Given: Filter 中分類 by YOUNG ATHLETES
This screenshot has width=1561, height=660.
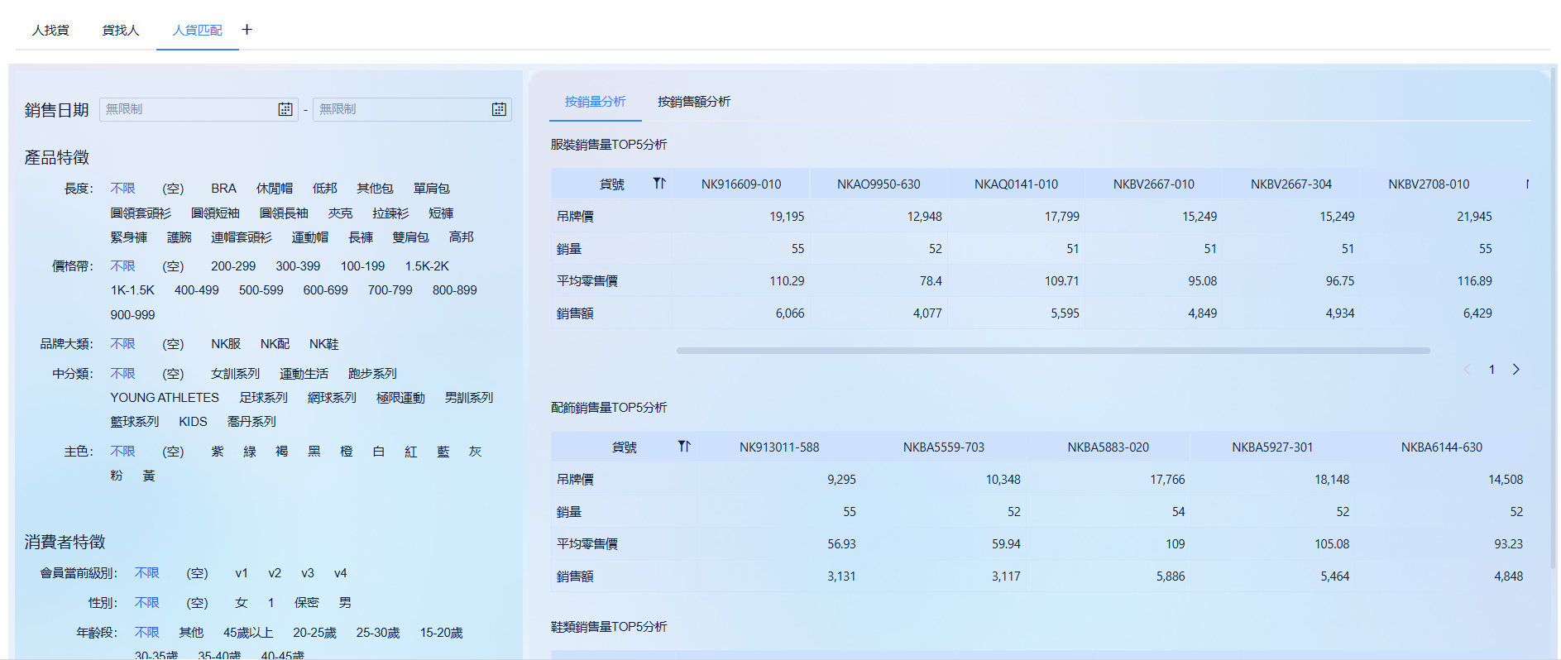Looking at the screenshot, I should (165, 398).
